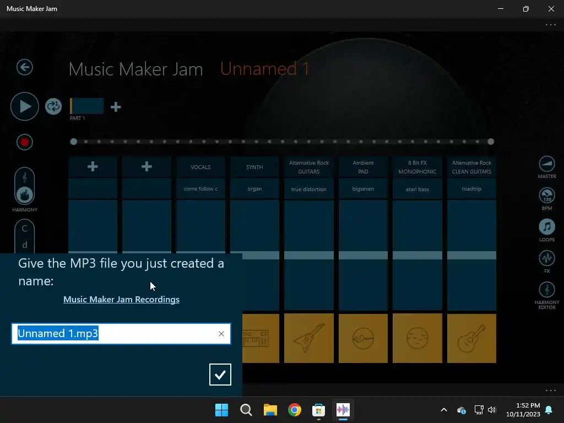The width and height of the screenshot is (564, 423).
Task: Adjust the CLEAN GUITARS volume fader
Action: (x=471, y=256)
